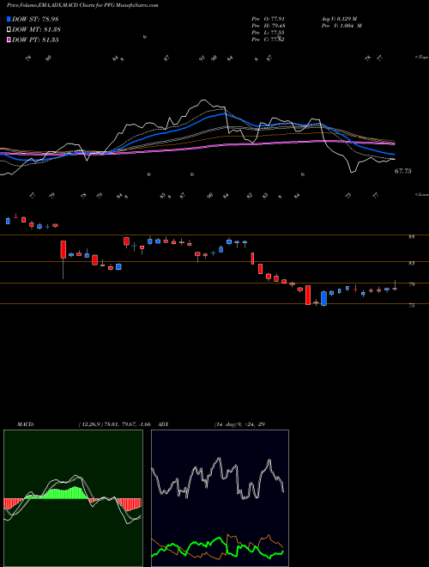
Task: Click the magenta DOW PT legend swatch
Action: [9, 40]
